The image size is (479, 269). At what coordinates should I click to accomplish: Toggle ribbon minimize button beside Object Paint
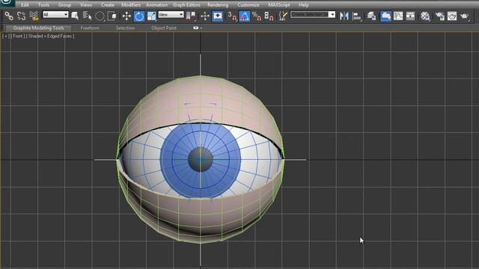click(195, 28)
